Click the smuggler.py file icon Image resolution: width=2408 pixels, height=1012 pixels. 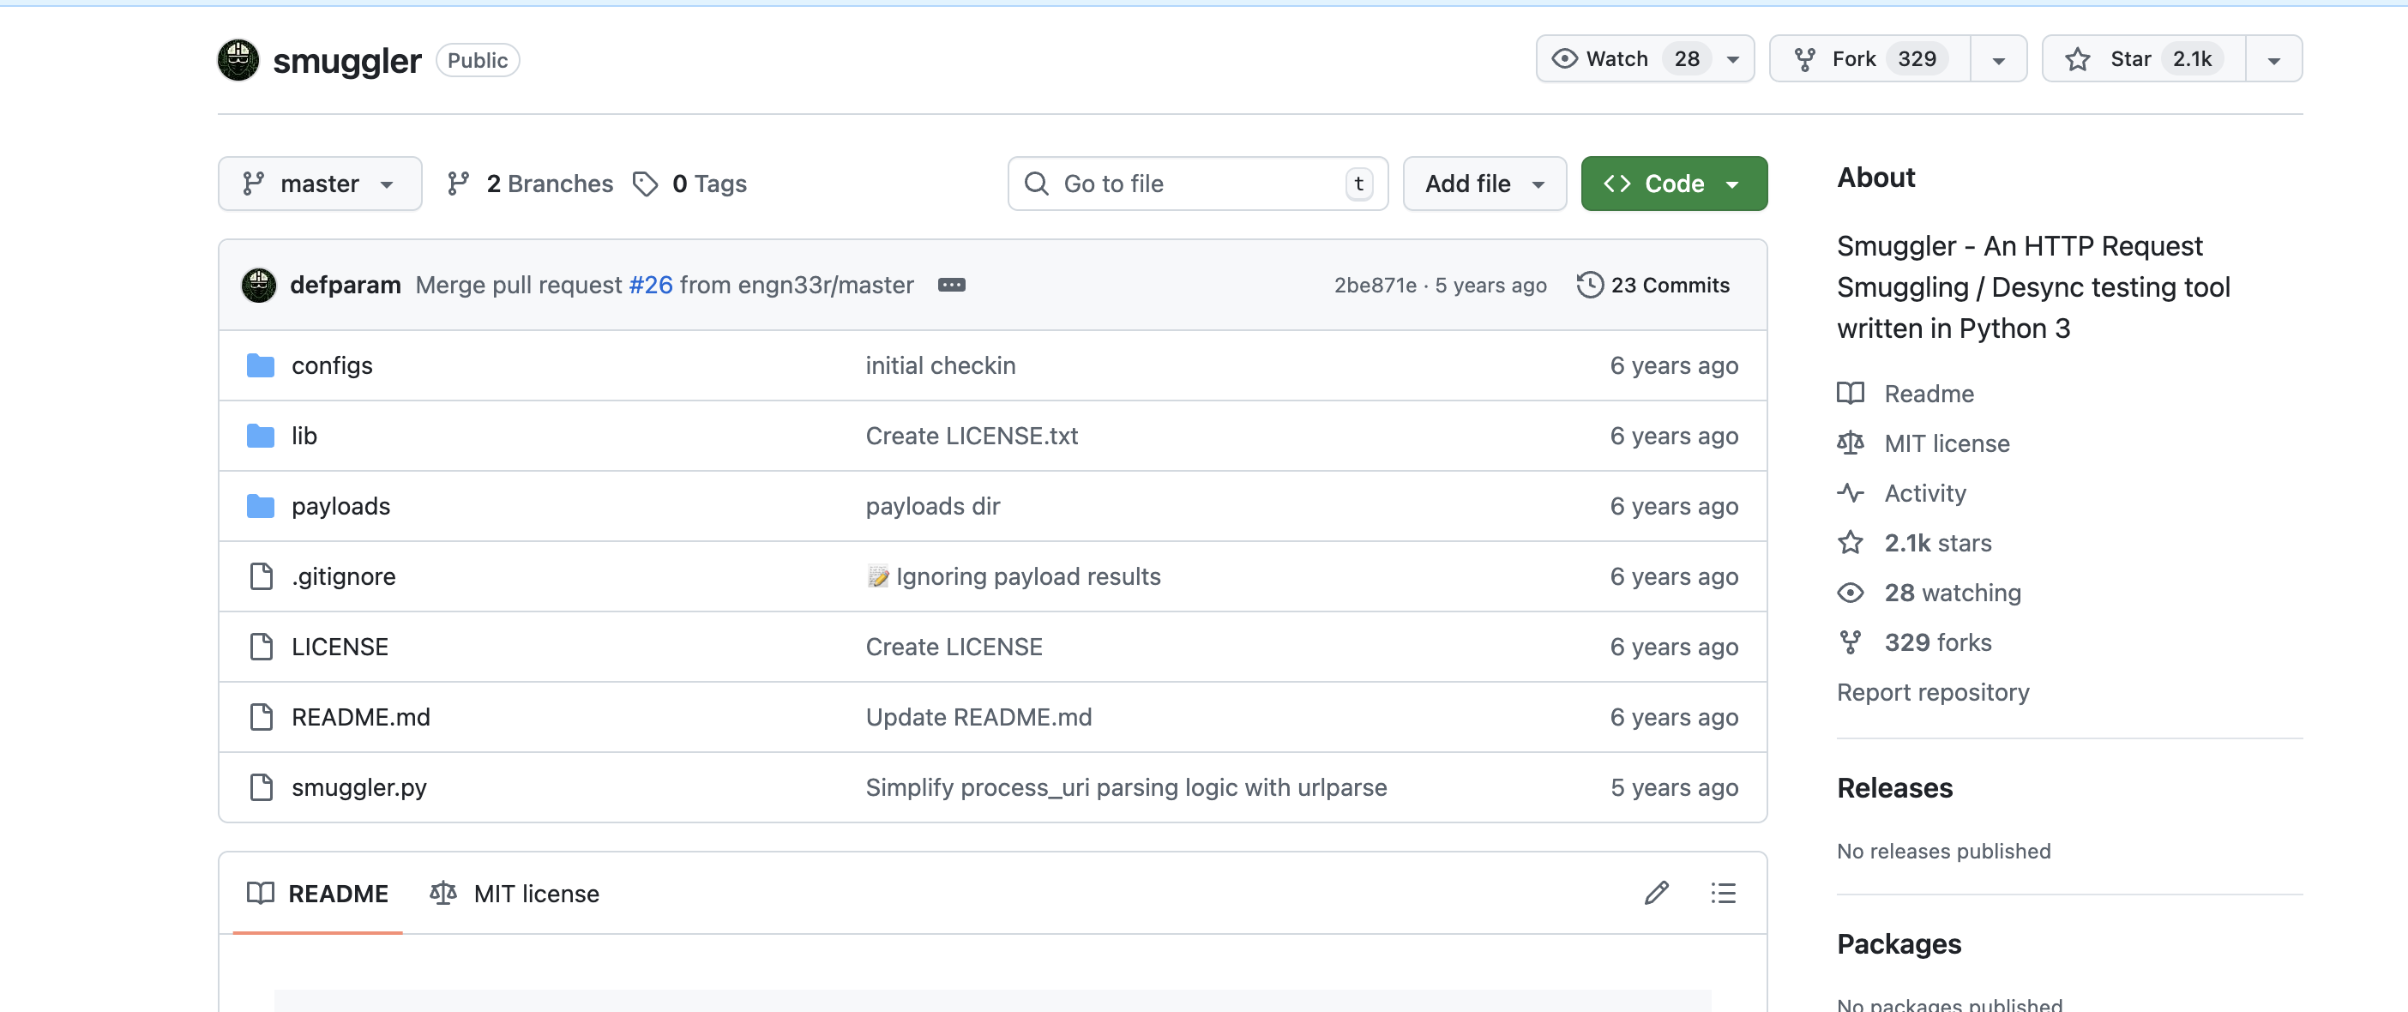click(x=261, y=786)
